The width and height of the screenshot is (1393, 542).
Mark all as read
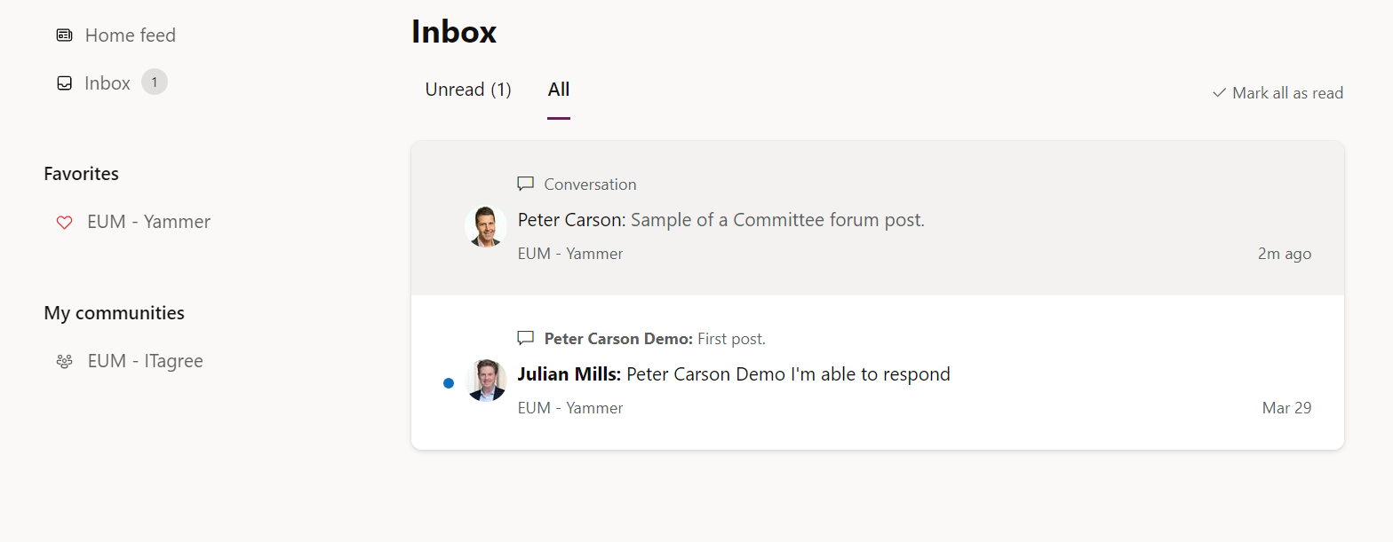click(1278, 92)
